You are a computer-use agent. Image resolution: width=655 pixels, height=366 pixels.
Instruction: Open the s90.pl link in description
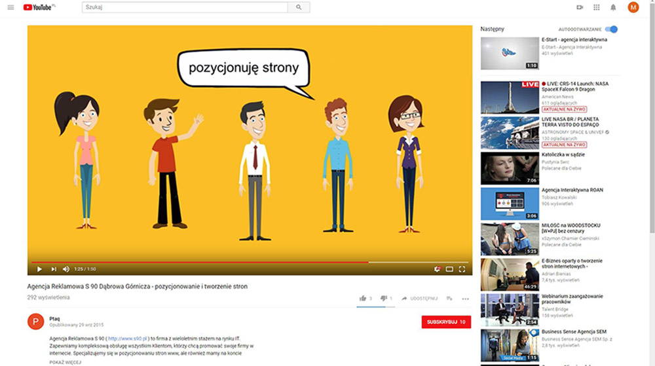[130, 338]
